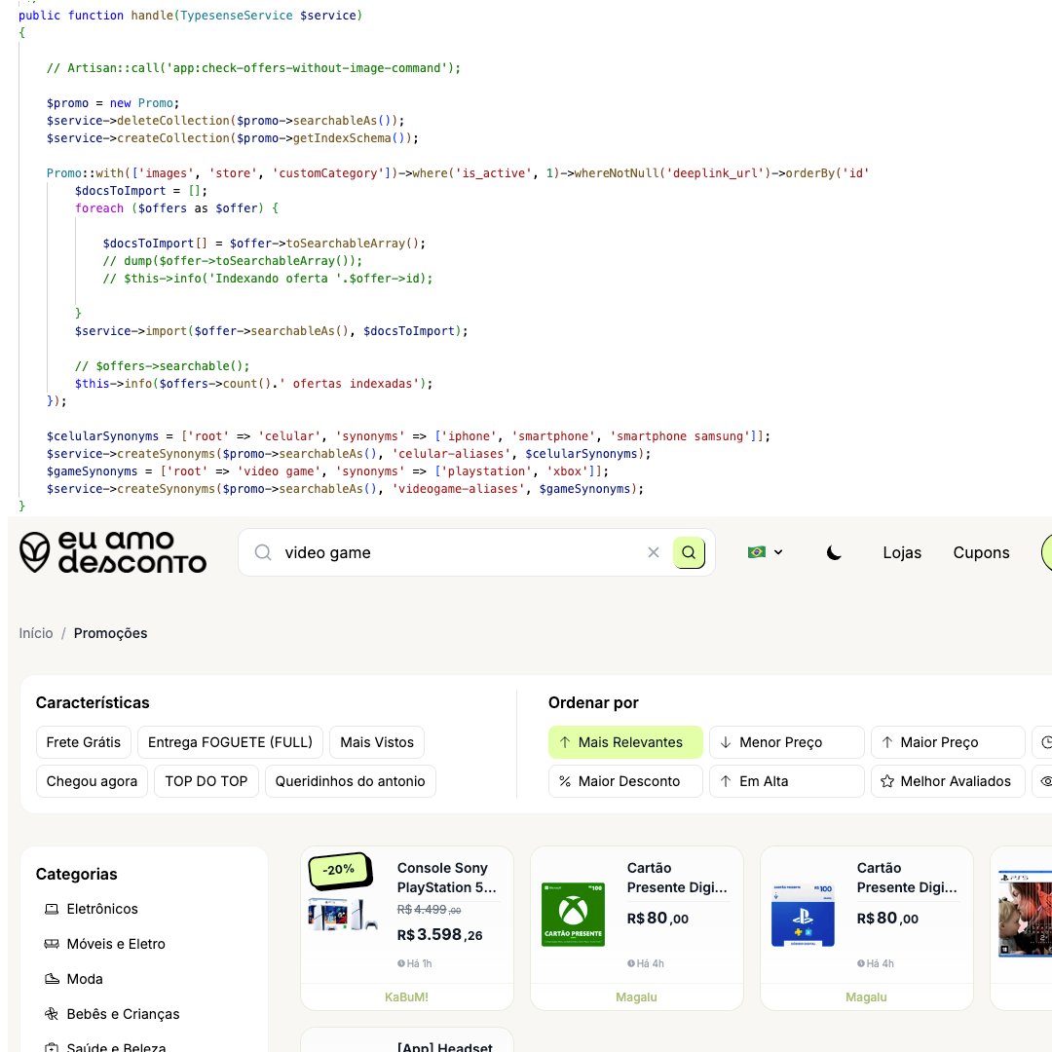Open the Console Sony PlayStation 5 offer title
This screenshot has height=1052, width=1052.
447,878
